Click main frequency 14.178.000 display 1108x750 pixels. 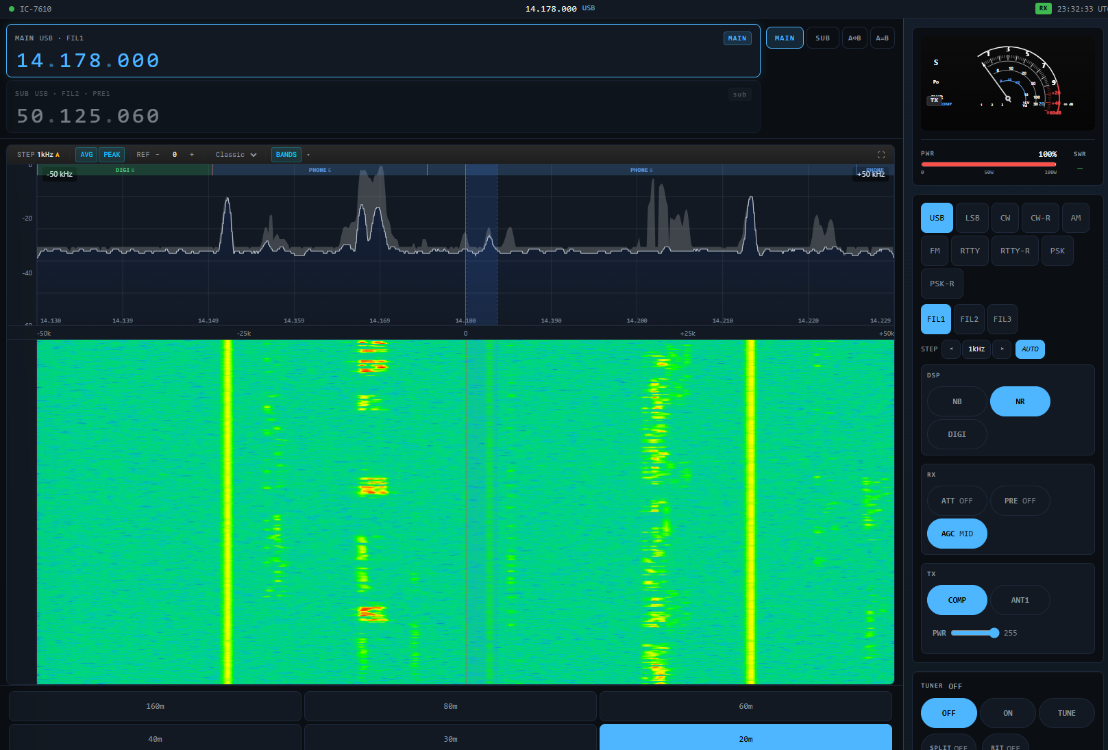click(x=88, y=61)
